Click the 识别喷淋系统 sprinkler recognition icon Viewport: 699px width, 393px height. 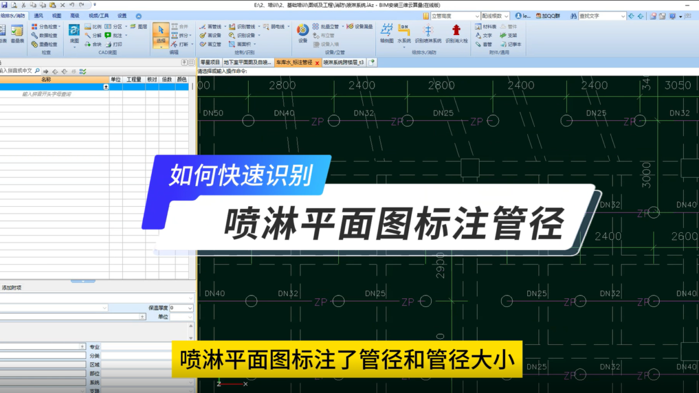tap(428, 34)
